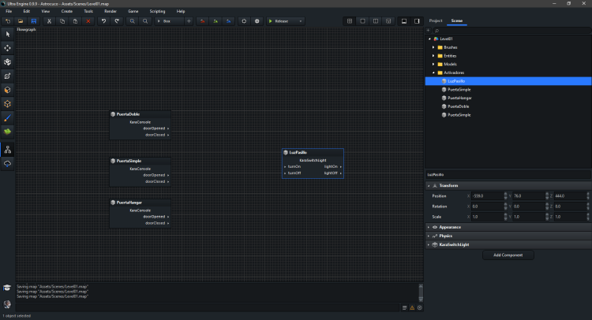The width and height of the screenshot is (592, 320).
Task: Select the arrow selection tool in sidebar
Action: click(8, 34)
